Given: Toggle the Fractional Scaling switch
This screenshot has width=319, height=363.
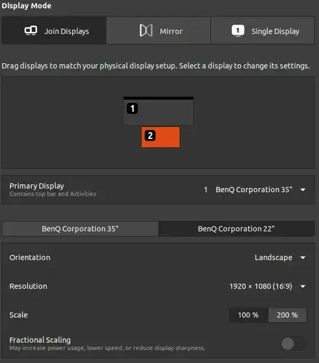Looking at the screenshot, I should [294, 343].
